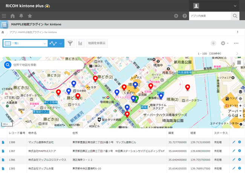Open the map layers button
The width and height of the screenshot is (245, 173).
point(240,92)
